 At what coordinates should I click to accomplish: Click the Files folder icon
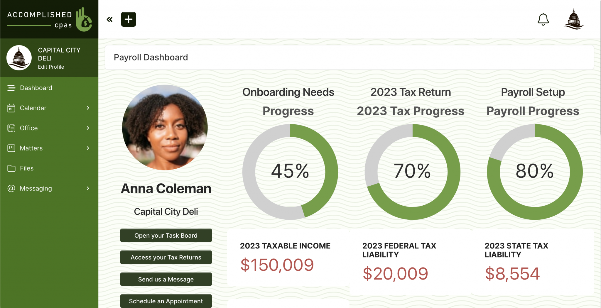point(11,168)
